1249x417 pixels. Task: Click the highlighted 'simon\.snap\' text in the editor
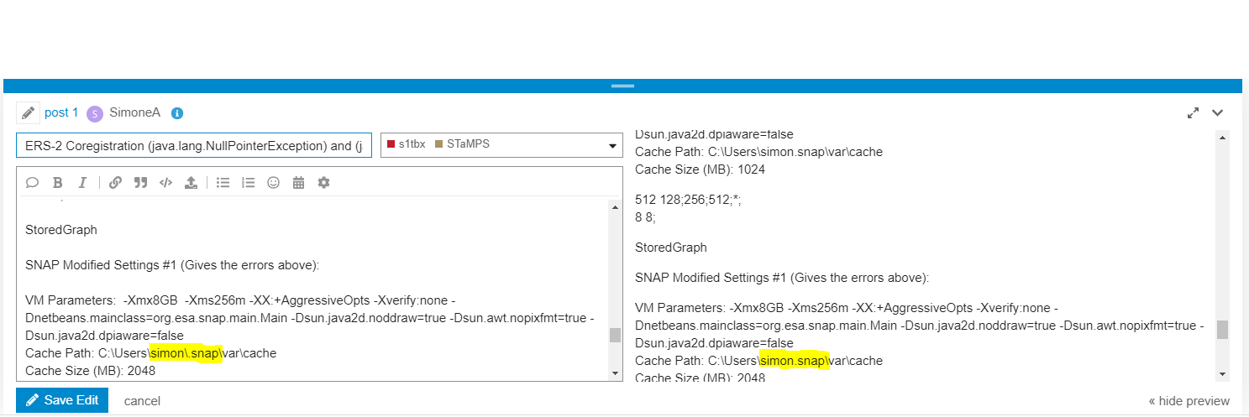(x=186, y=353)
